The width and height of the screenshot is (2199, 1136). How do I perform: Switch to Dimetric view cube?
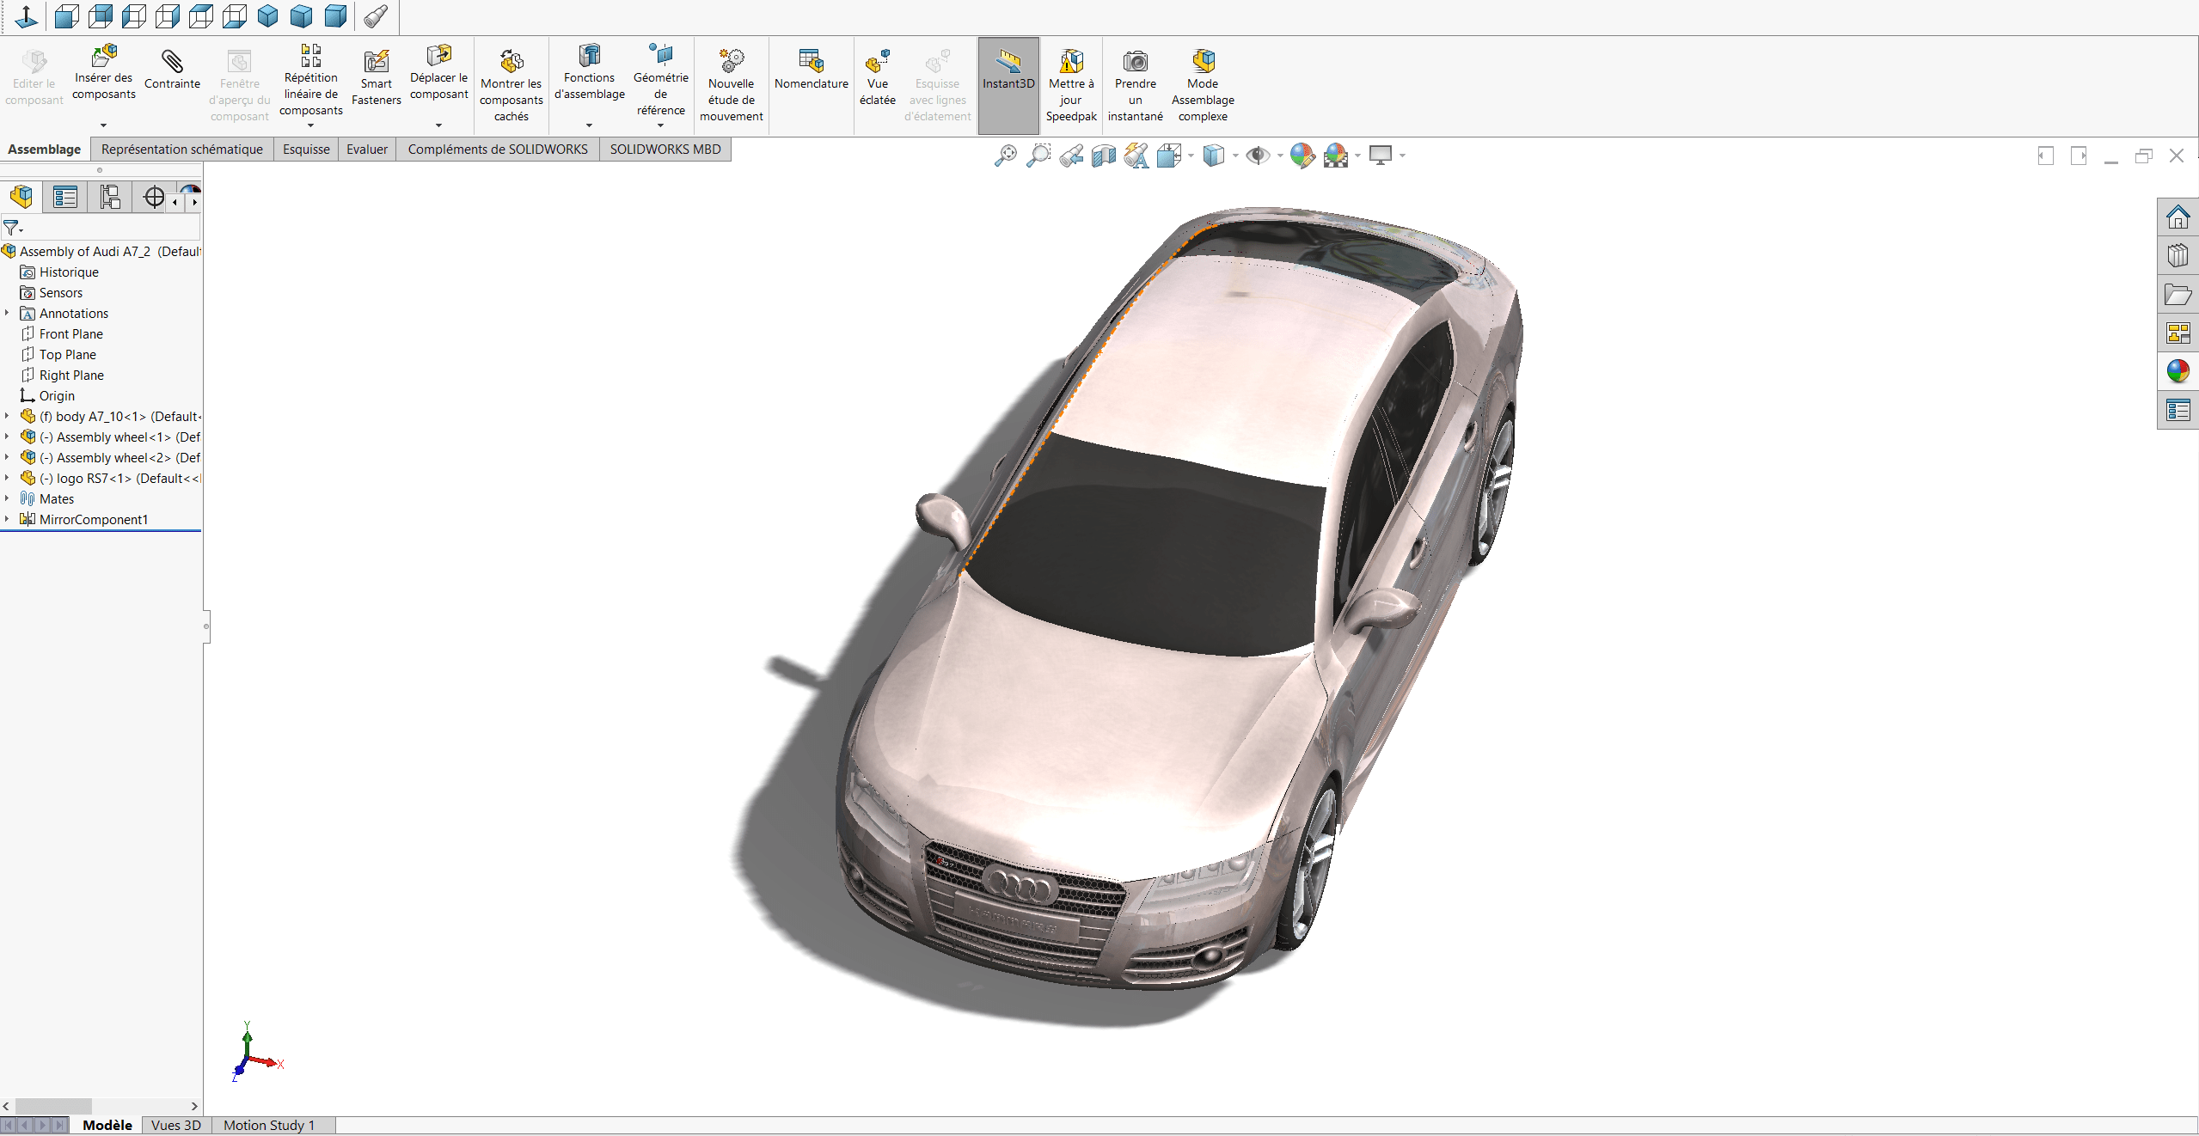pyautogui.click(x=335, y=16)
